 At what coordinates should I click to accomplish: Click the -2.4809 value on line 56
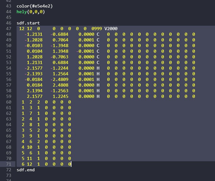coord(59,79)
